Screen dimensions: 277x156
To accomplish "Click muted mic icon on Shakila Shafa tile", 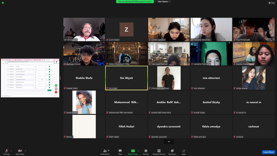I will click(65, 88).
